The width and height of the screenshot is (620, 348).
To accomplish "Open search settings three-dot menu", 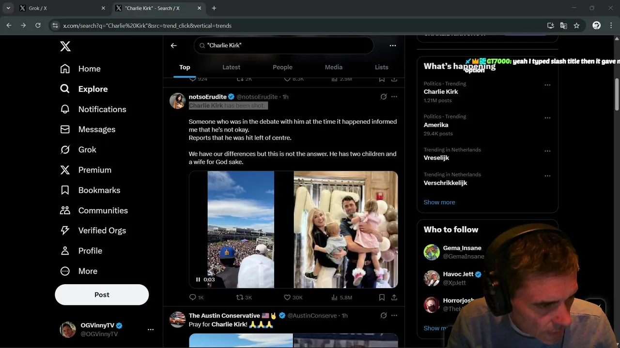I will click(x=393, y=45).
